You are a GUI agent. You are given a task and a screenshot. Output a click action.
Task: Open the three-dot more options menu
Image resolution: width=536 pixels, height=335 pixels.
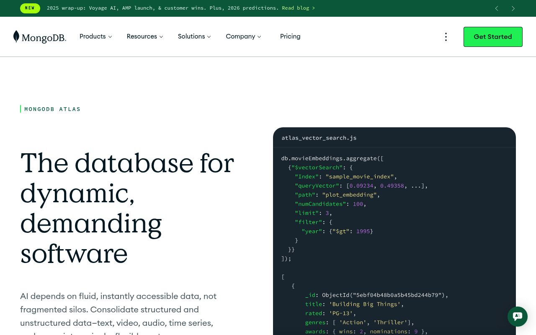point(446,37)
